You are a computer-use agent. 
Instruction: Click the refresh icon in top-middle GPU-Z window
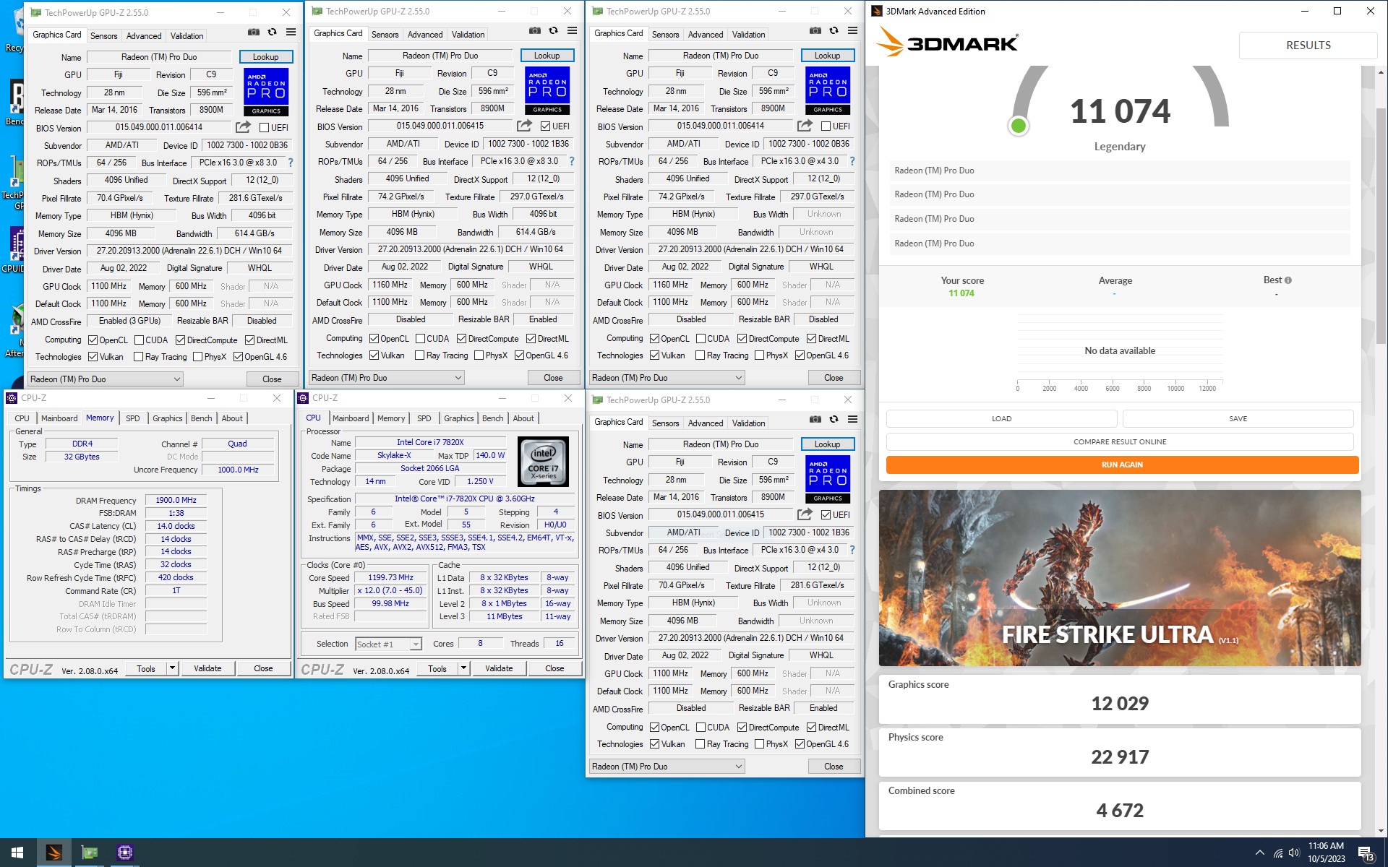[x=553, y=31]
